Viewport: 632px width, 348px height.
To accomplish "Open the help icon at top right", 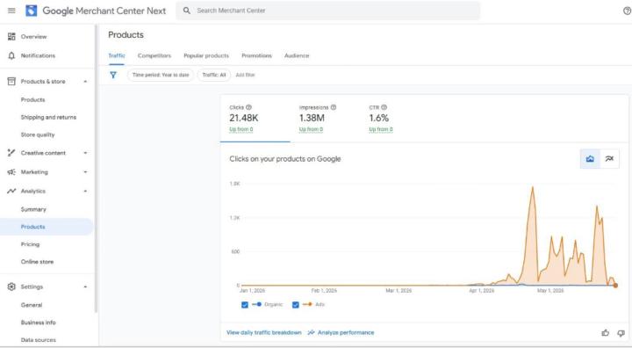I will tap(627, 11).
